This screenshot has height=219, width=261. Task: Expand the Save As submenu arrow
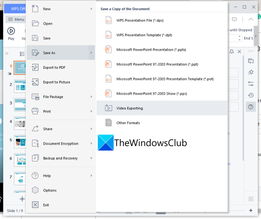click(91, 53)
